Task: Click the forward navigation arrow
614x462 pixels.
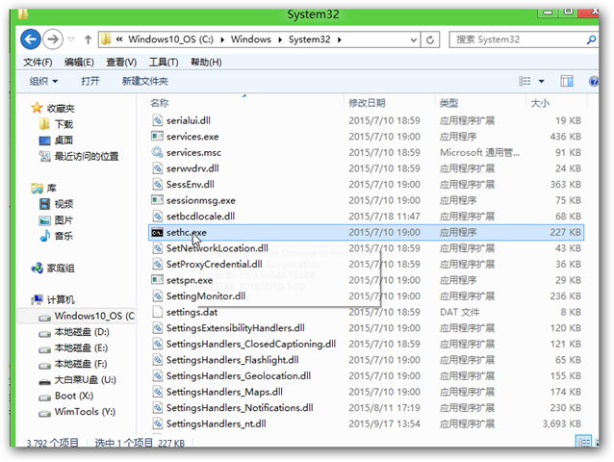Action: tap(53, 39)
